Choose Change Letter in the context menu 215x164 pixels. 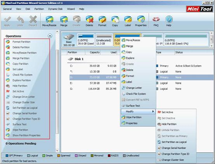pos(138,88)
